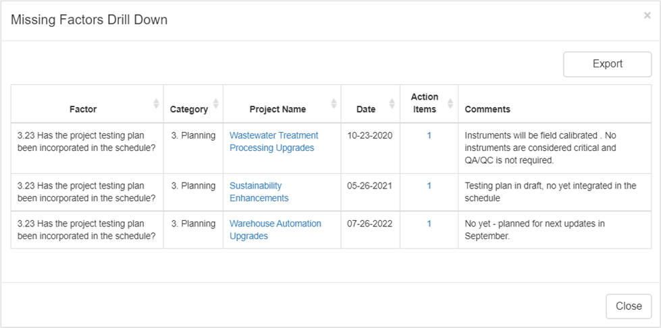Sort by Project Name arrows icon

(334, 104)
